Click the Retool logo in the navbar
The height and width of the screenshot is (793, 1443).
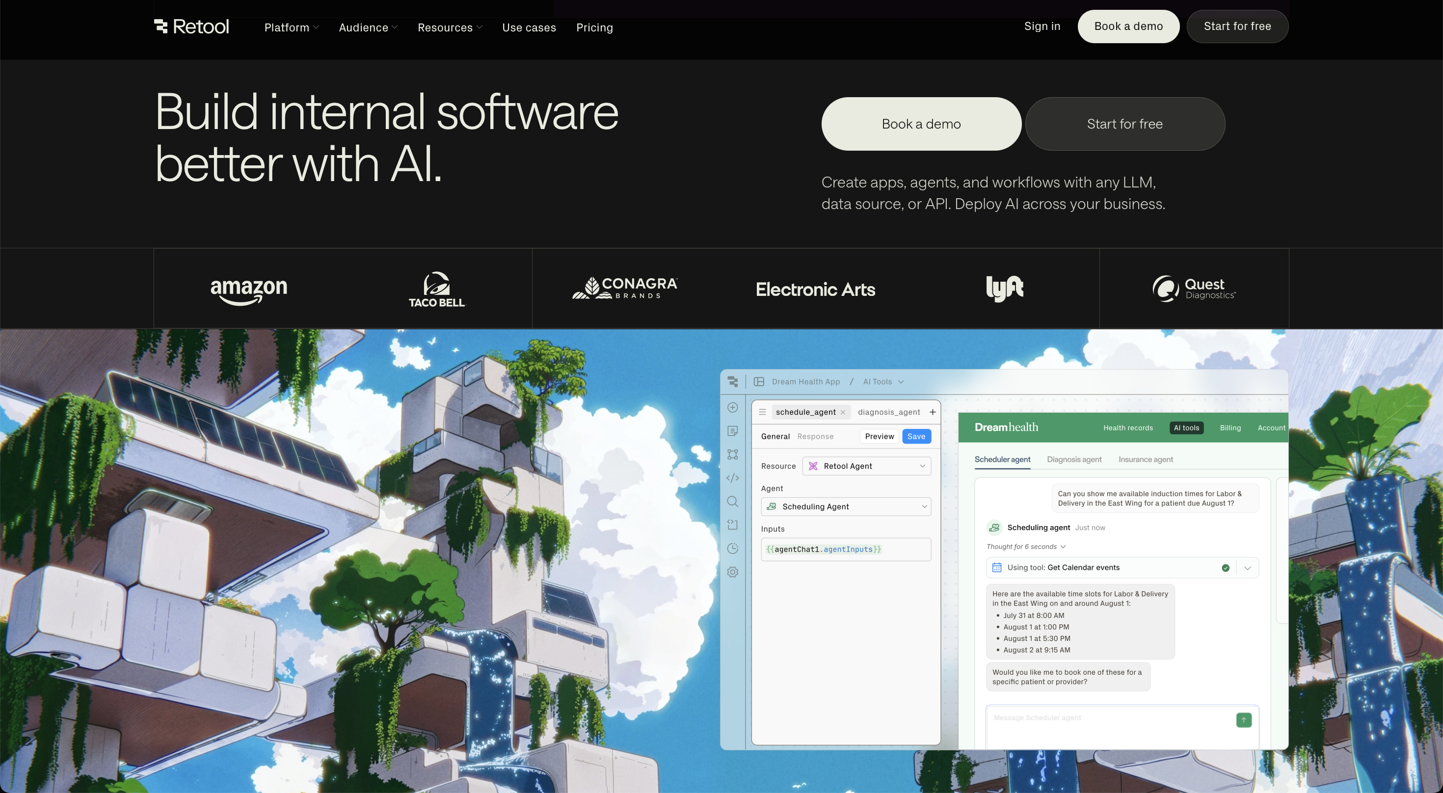click(x=191, y=26)
